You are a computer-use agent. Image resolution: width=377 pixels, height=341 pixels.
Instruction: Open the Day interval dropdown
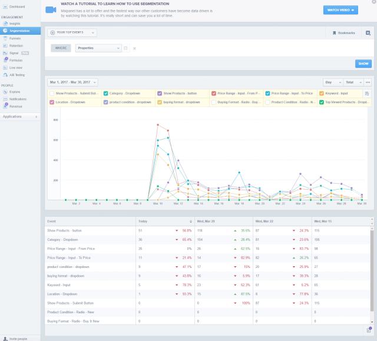[x=332, y=82]
